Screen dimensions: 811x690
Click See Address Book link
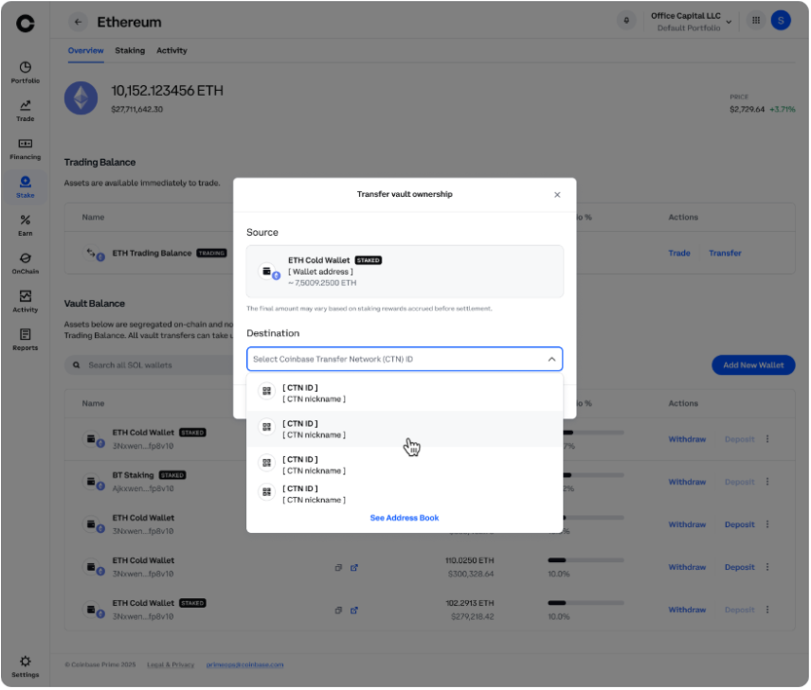pos(405,518)
